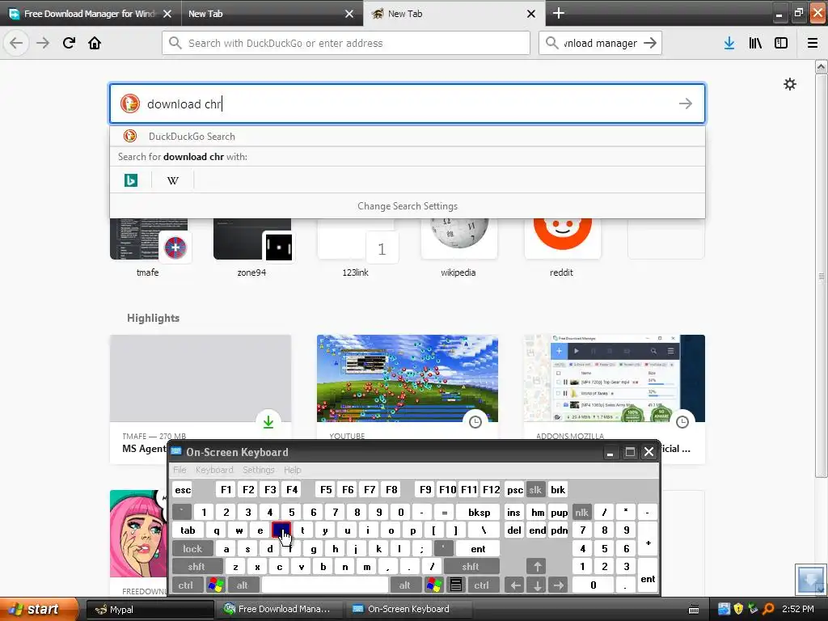The image size is (828, 621).
Task: Open Free Download Manager taskbar button
Action: (x=280, y=609)
